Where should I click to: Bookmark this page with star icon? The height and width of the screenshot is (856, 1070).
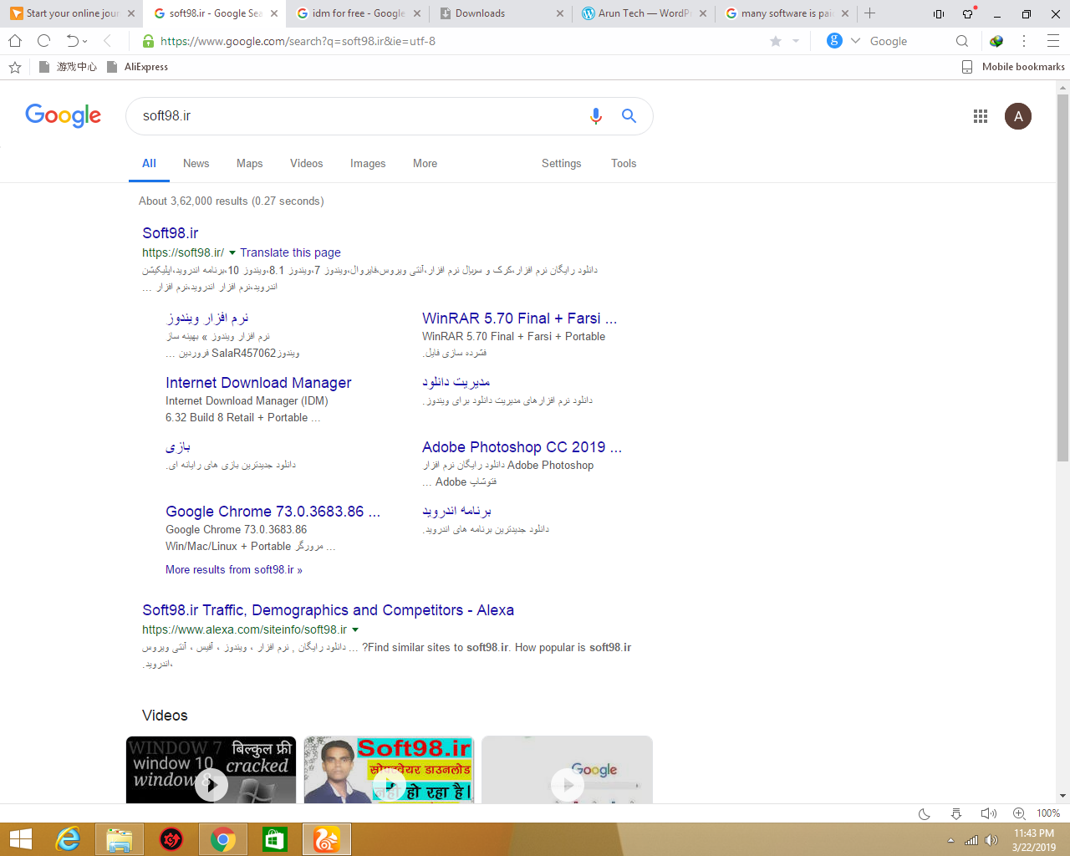776,41
